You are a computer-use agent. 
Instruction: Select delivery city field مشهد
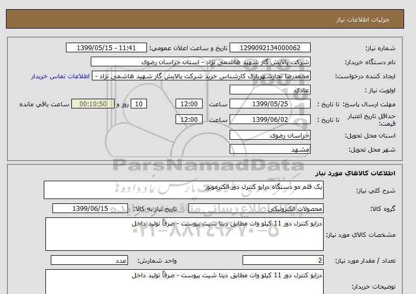(270, 149)
